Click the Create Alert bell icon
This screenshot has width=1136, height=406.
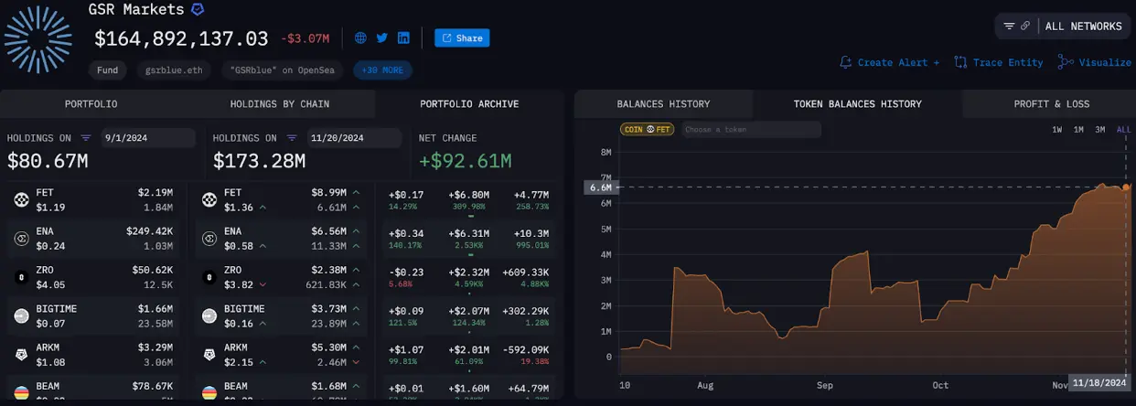pos(846,62)
